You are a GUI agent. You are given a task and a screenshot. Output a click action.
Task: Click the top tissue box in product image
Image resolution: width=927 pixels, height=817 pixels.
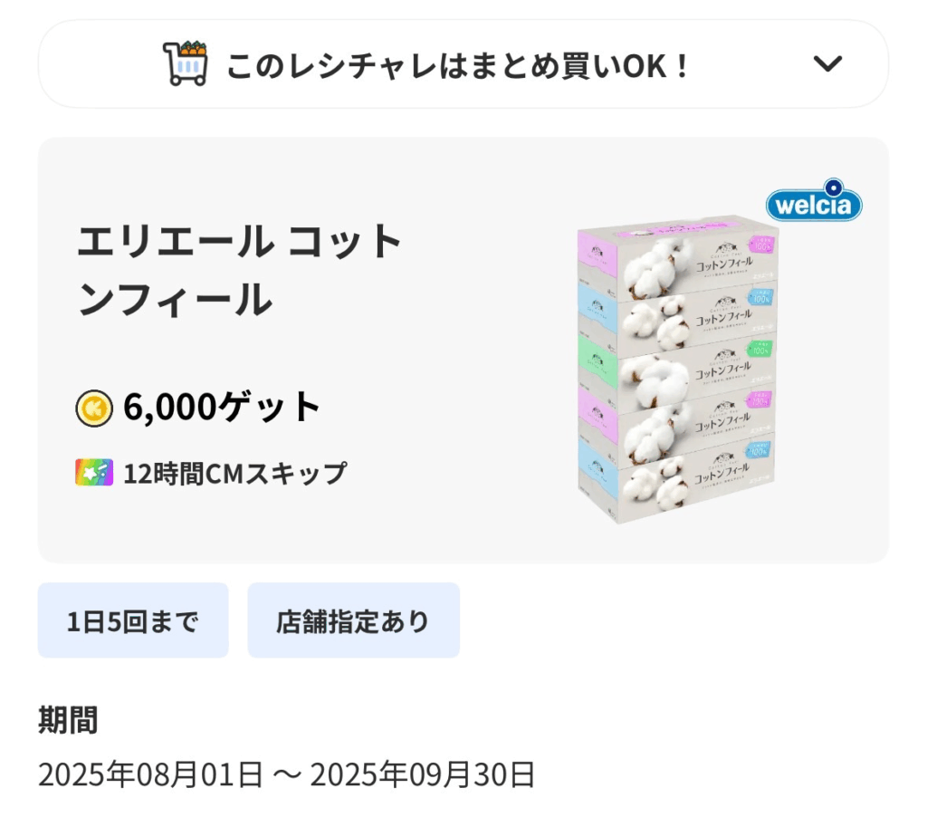point(677,249)
